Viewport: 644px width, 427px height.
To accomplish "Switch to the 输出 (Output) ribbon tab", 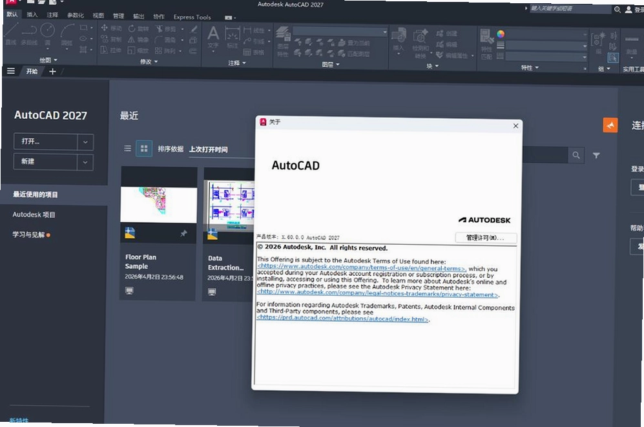I will click(x=138, y=16).
